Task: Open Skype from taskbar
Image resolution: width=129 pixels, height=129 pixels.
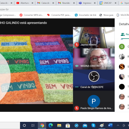Action: pyautogui.click(x=93, y=125)
